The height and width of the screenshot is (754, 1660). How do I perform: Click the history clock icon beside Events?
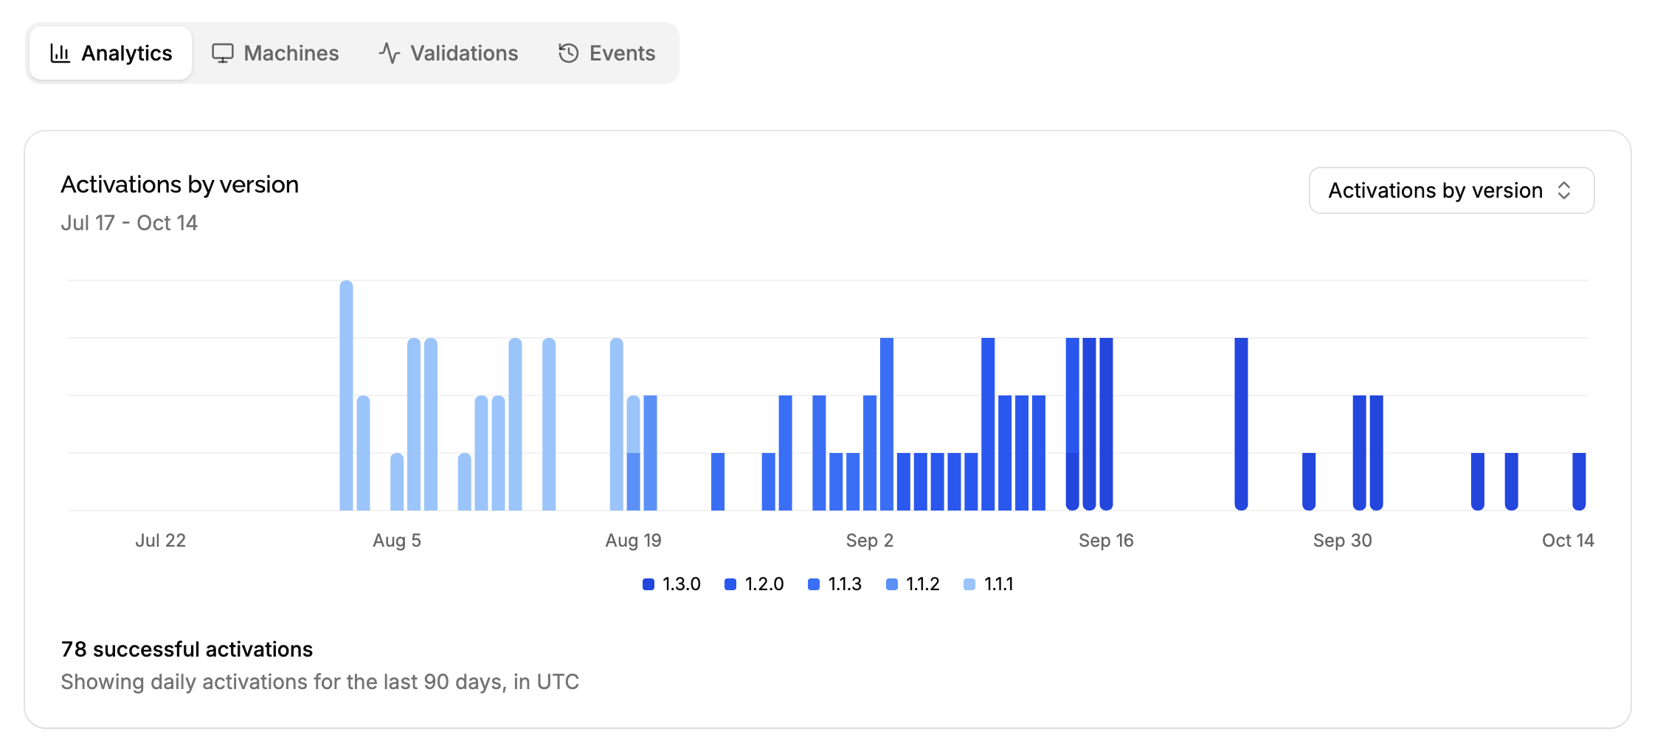click(569, 53)
